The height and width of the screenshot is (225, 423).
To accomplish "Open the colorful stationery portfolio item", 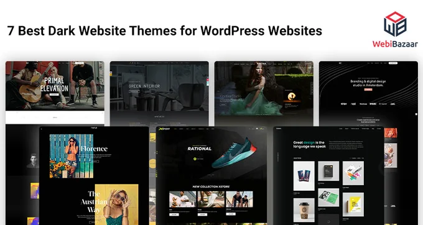I will 353,173.
